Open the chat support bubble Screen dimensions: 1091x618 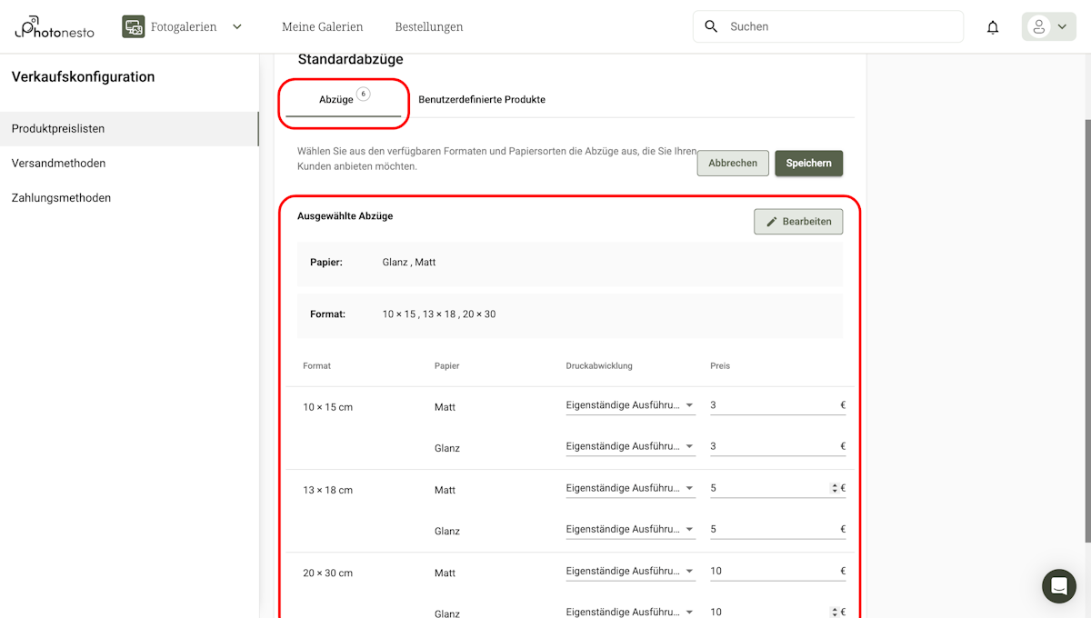click(x=1058, y=586)
